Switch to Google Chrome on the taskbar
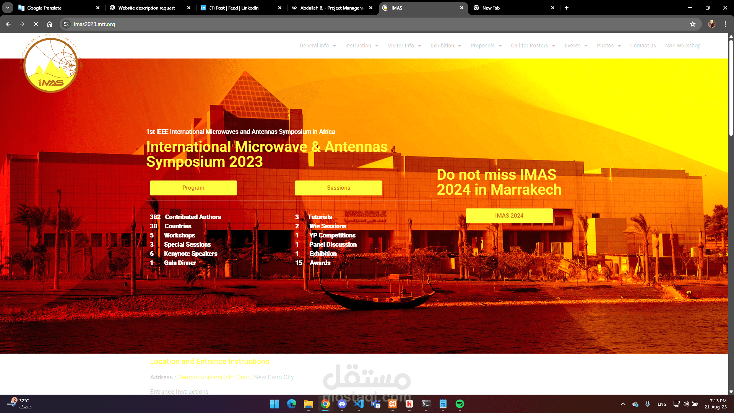 click(x=325, y=404)
